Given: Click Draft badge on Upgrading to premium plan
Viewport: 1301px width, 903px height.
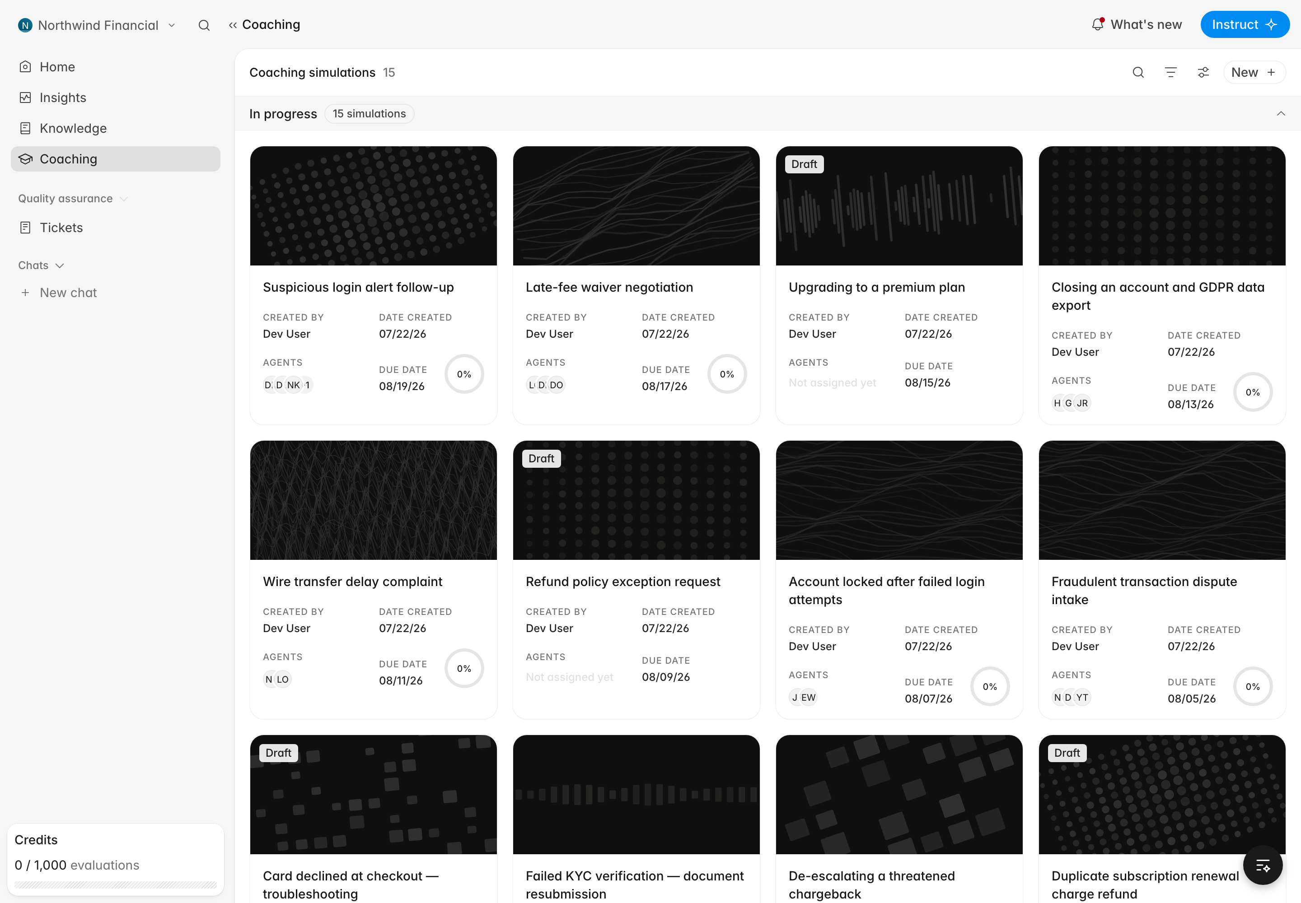Looking at the screenshot, I should click(804, 164).
